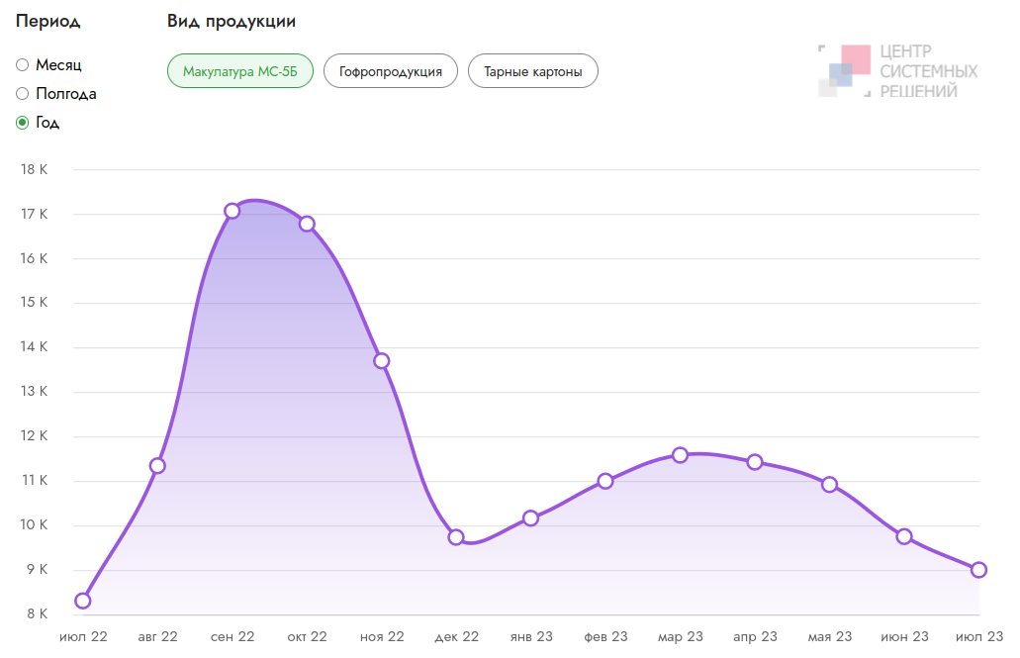Click the мар 23 data point
Screen dimensions: 1020x658
(680, 455)
